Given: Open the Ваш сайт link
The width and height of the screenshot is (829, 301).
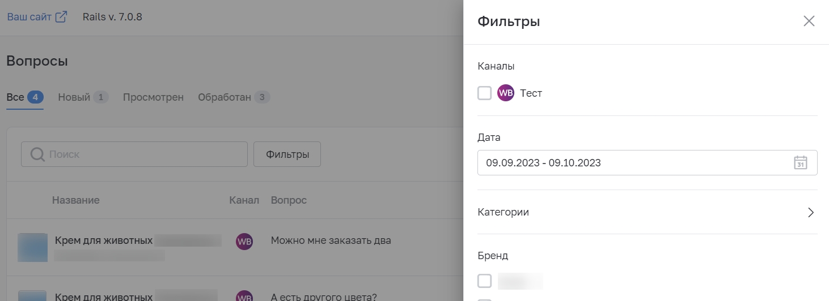Looking at the screenshot, I should tap(29, 17).
